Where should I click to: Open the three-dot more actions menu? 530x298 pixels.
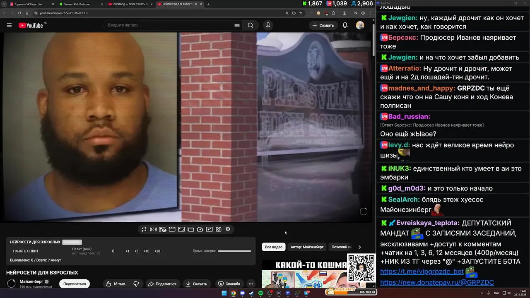tap(251, 284)
